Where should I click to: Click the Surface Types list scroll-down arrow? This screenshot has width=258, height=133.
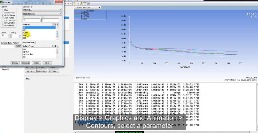(57, 57)
